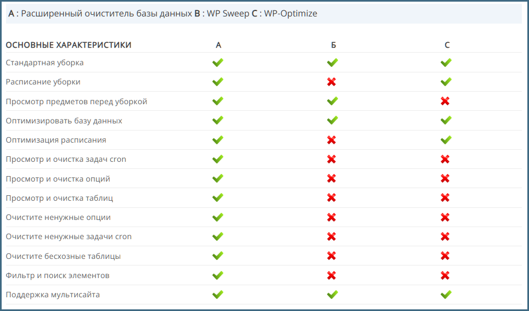
Task: Click red cross for Очистите ненужные опции, column Б
Action: coord(331,217)
